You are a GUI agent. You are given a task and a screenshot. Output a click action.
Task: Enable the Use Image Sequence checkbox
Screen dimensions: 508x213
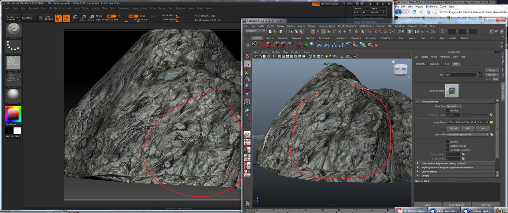click(x=448, y=150)
